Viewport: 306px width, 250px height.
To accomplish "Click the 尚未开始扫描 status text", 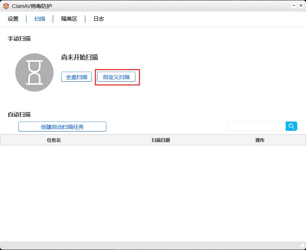I will coord(80,58).
